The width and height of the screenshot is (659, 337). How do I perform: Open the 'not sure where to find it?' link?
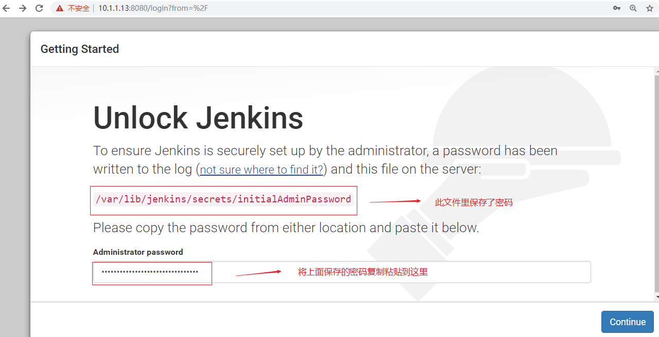(x=262, y=170)
